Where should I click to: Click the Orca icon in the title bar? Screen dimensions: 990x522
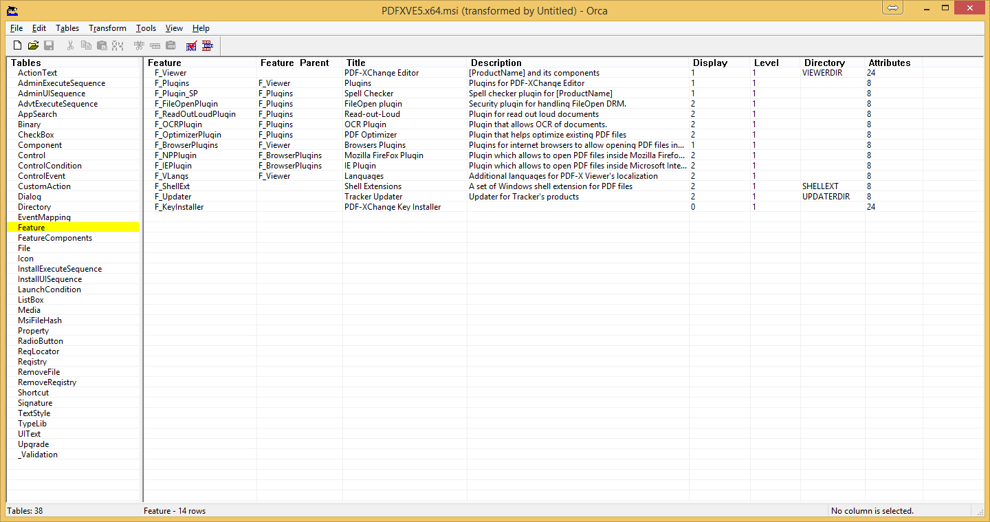[x=12, y=10]
